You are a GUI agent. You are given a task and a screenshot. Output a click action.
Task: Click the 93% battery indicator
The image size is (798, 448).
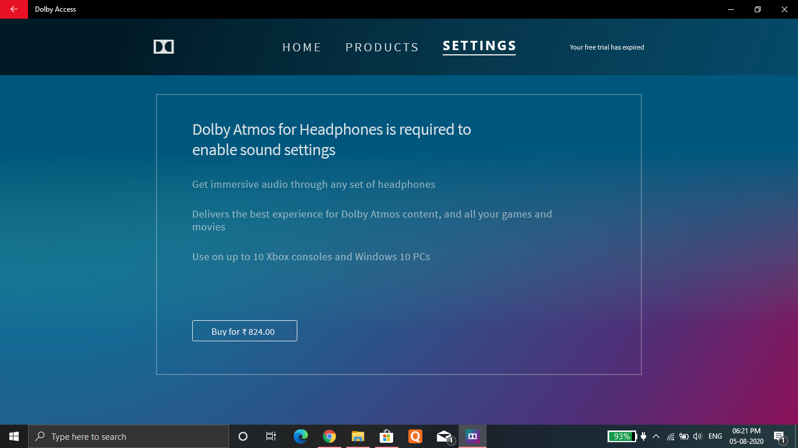pyautogui.click(x=622, y=436)
